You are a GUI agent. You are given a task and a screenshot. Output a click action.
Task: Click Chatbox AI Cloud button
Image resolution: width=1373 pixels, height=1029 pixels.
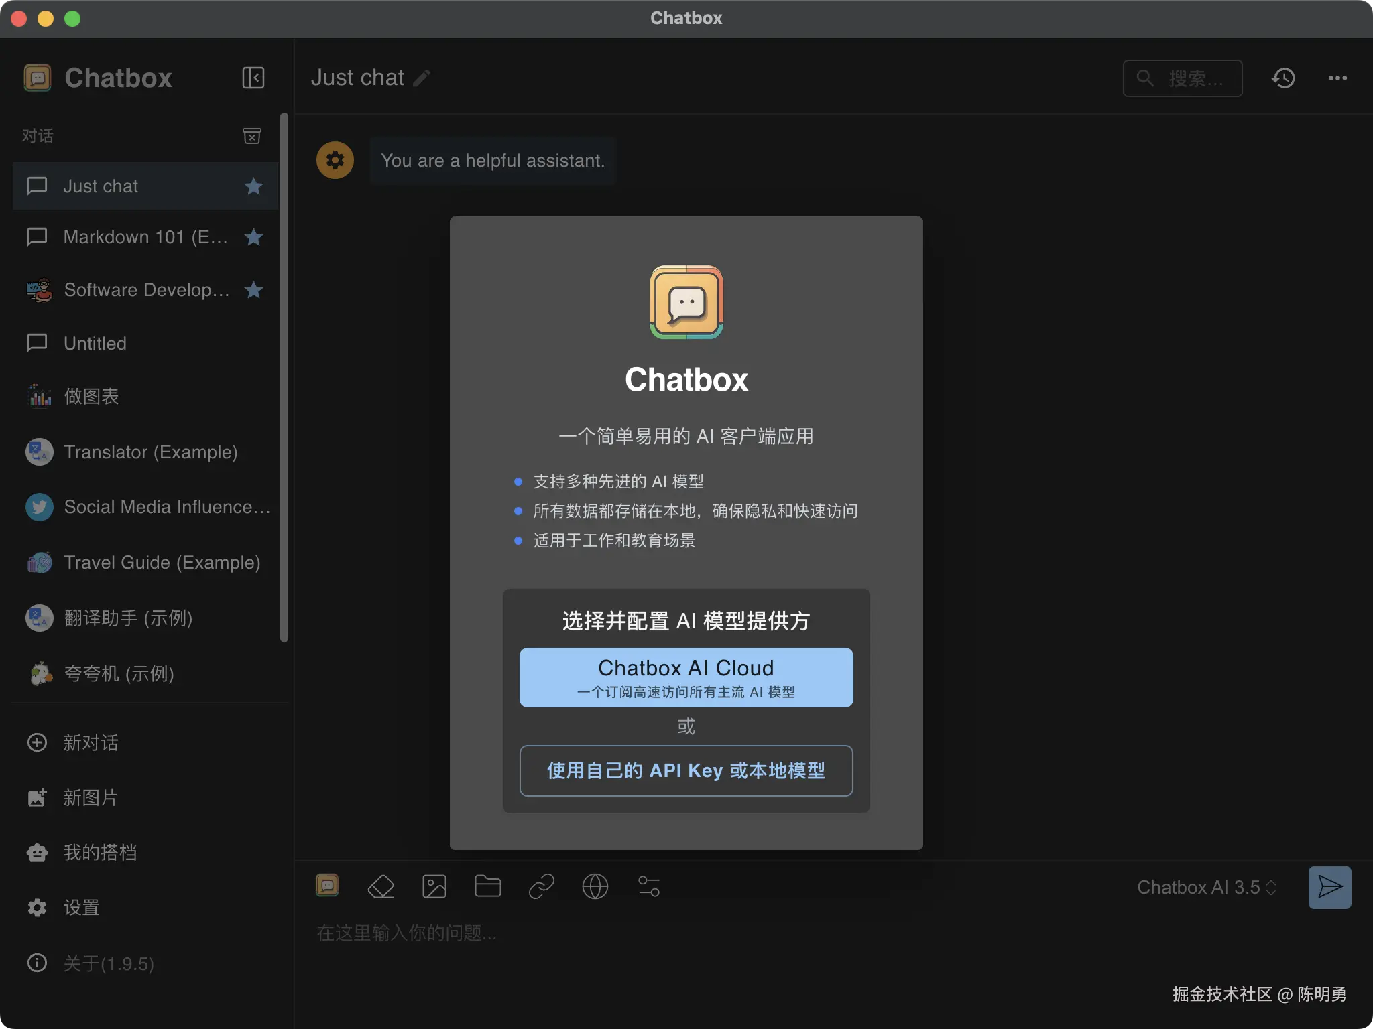[686, 677]
